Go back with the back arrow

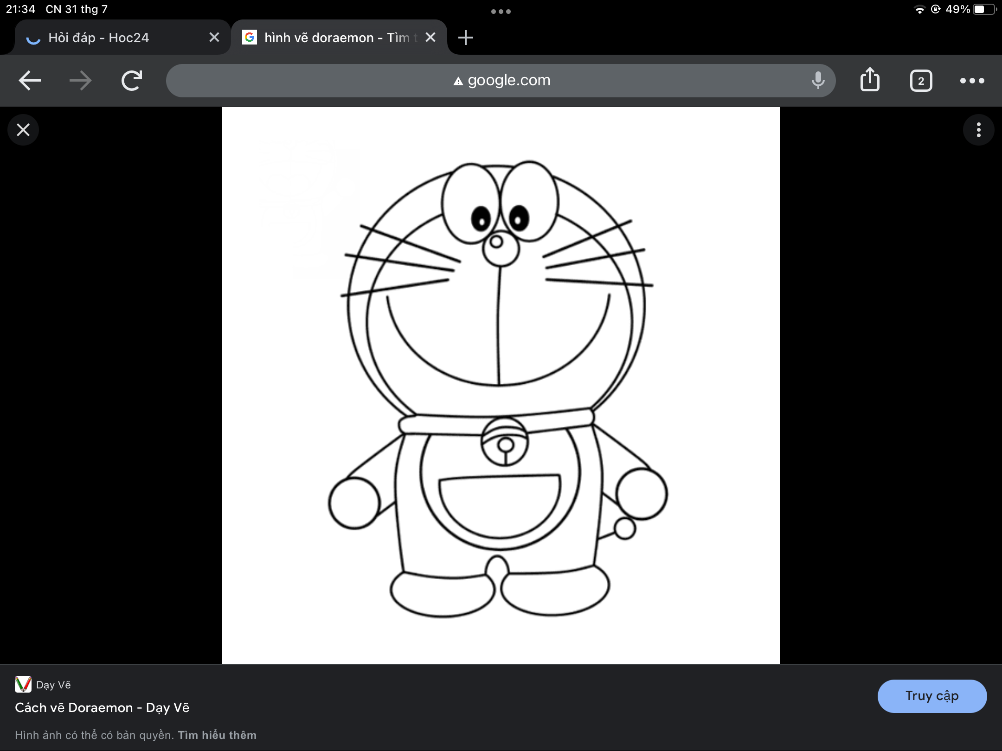[30, 81]
